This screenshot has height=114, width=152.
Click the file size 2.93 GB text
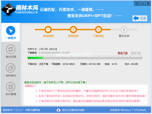[43, 49]
